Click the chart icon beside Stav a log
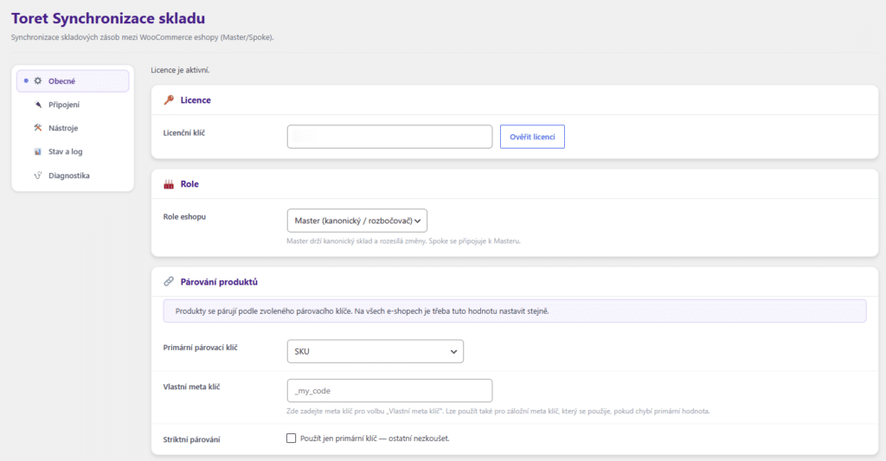 coord(38,151)
